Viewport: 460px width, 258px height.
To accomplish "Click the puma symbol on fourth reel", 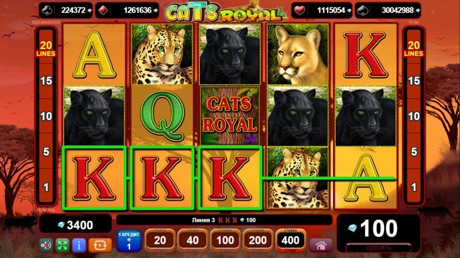I will pos(297,54).
